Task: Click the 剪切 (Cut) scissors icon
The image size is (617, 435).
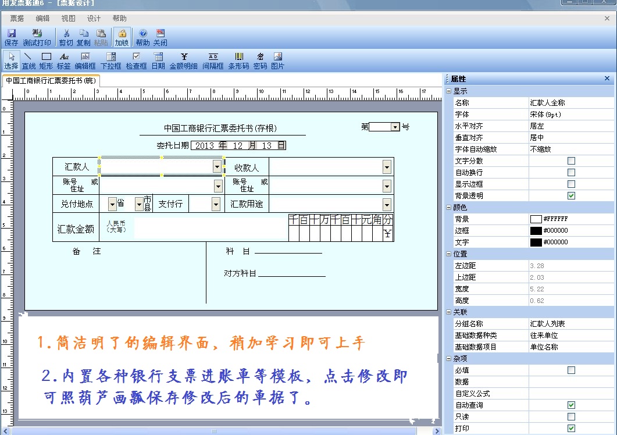Action: (x=66, y=38)
